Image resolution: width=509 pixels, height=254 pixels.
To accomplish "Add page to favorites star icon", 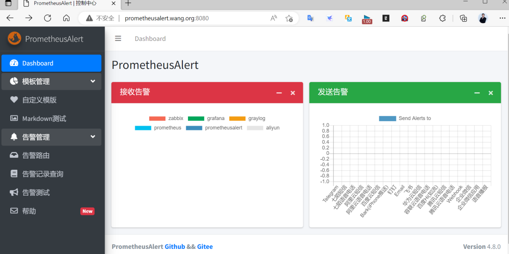I will [289, 18].
